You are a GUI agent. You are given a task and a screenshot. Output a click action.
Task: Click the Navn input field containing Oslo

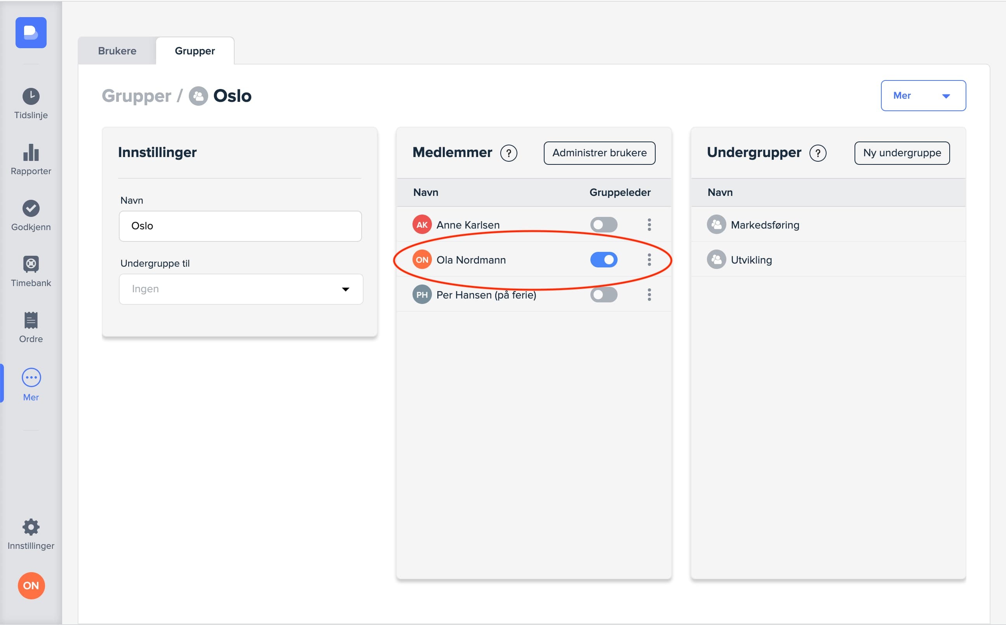[240, 226]
